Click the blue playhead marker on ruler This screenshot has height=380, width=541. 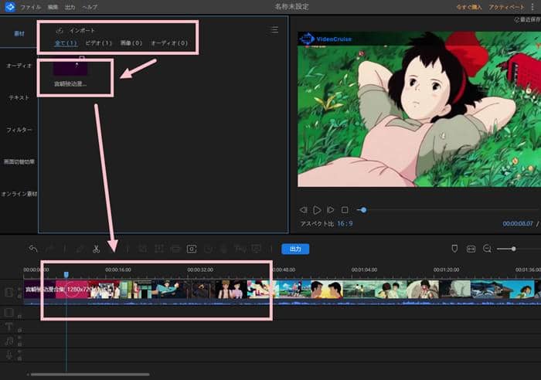(66, 274)
